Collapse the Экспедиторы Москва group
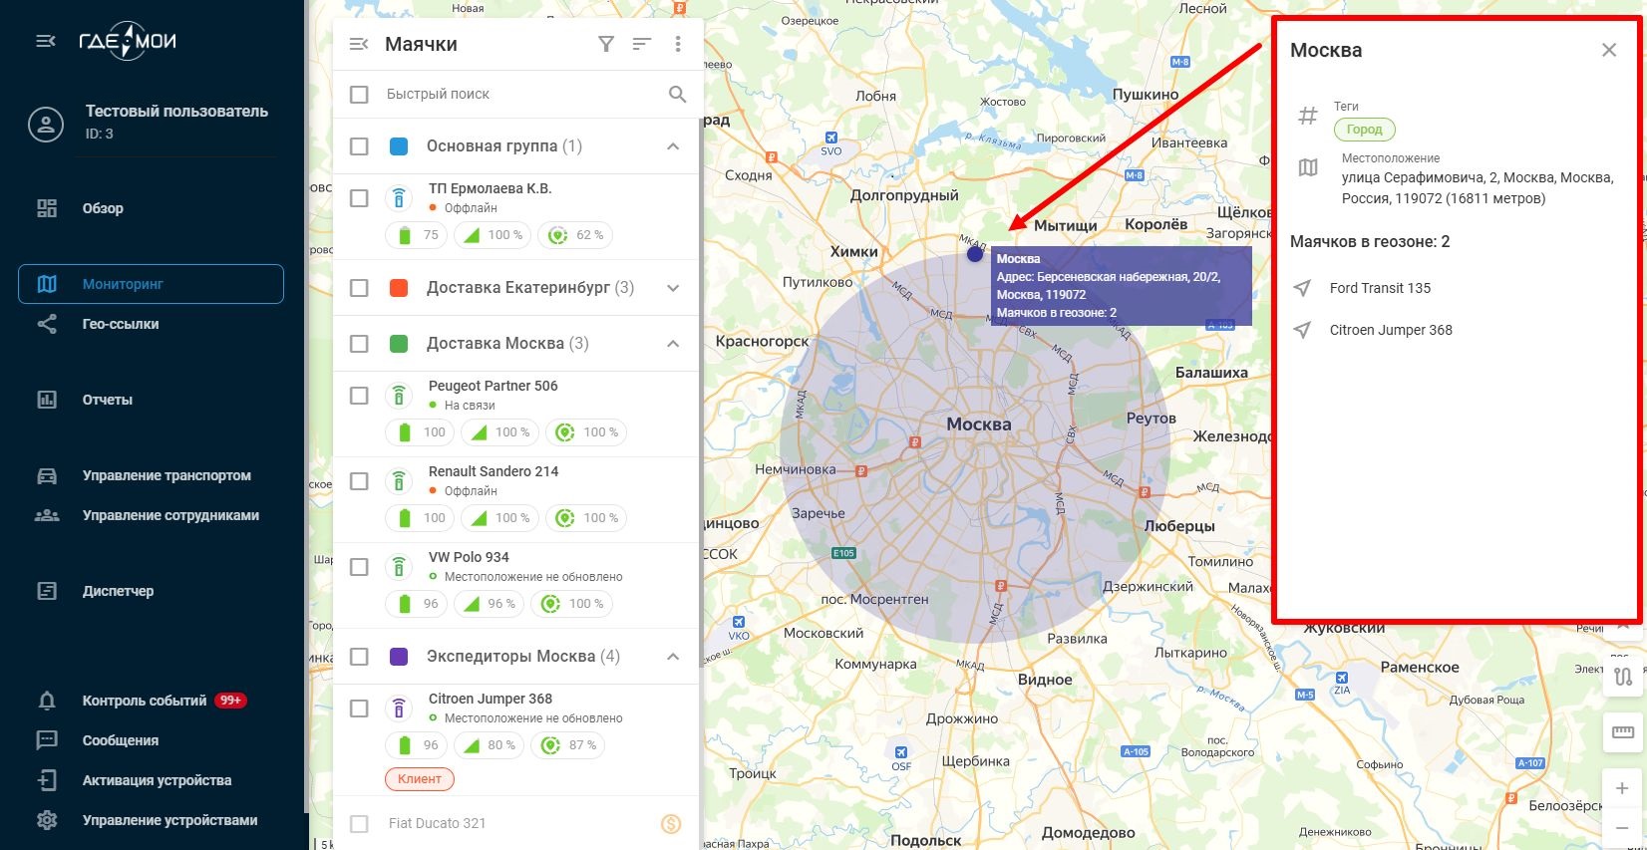The image size is (1647, 850). 673,657
